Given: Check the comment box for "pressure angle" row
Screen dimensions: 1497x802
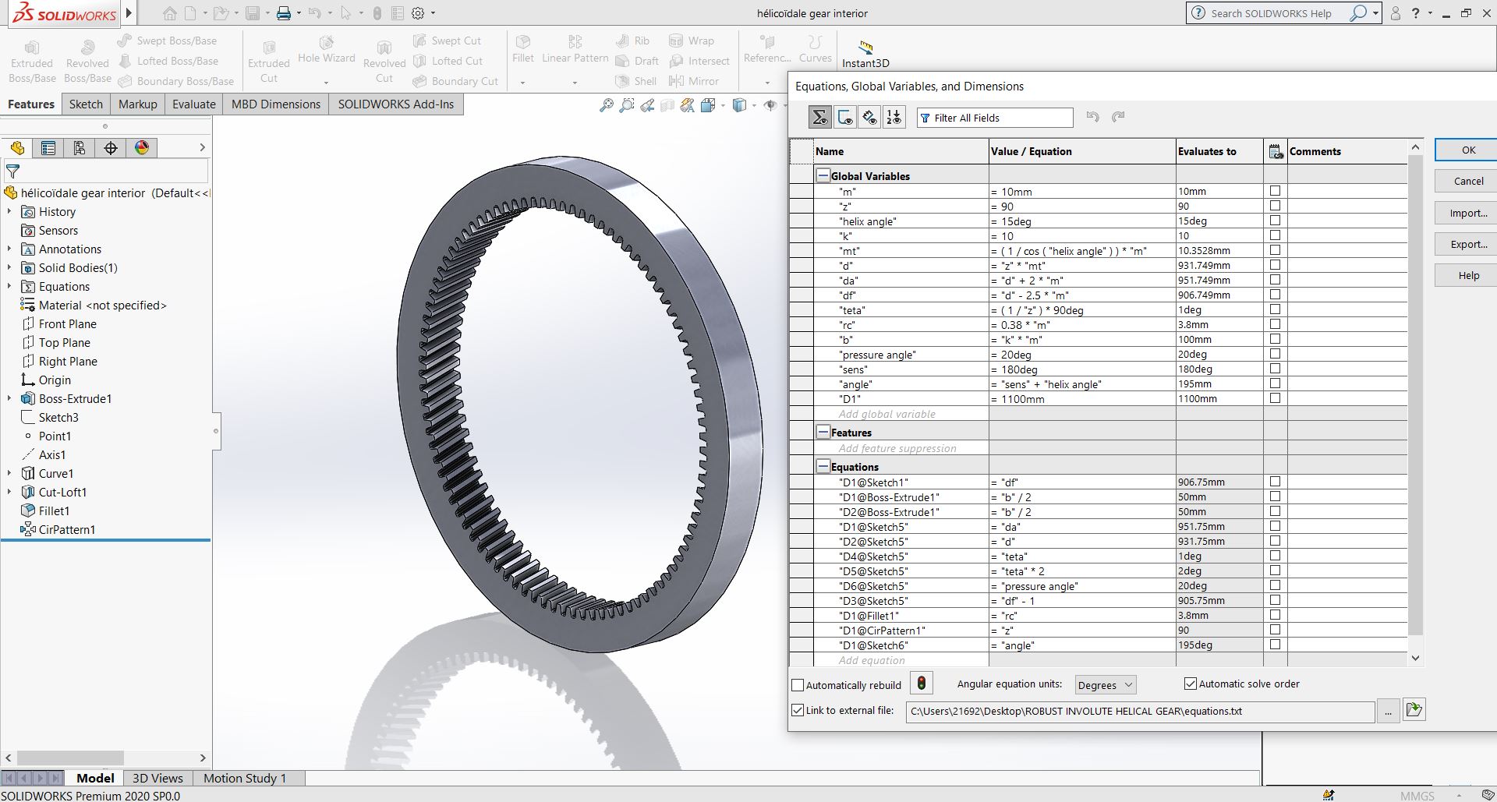Looking at the screenshot, I should pos(1275,354).
